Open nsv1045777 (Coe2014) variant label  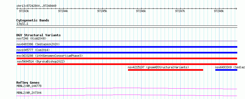[x=33, y=50]
